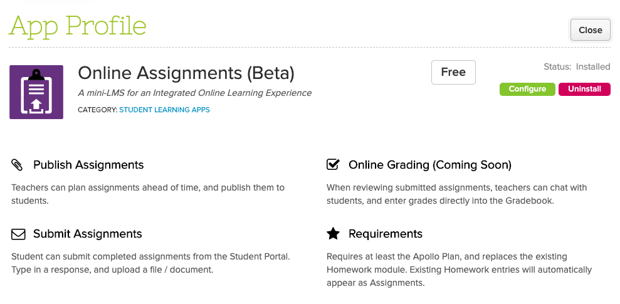Click the envelope icon beside Submit Assignments
620x304 pixels.
point(18,234)
